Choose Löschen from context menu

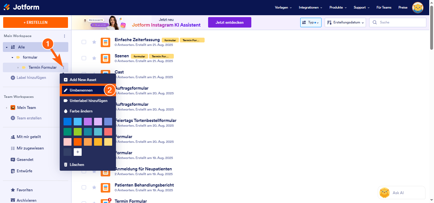click(88, 165)
